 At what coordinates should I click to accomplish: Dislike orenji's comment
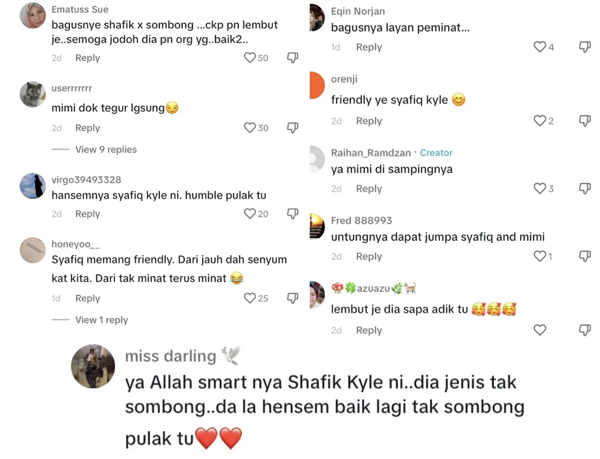(x=585, y=121)
